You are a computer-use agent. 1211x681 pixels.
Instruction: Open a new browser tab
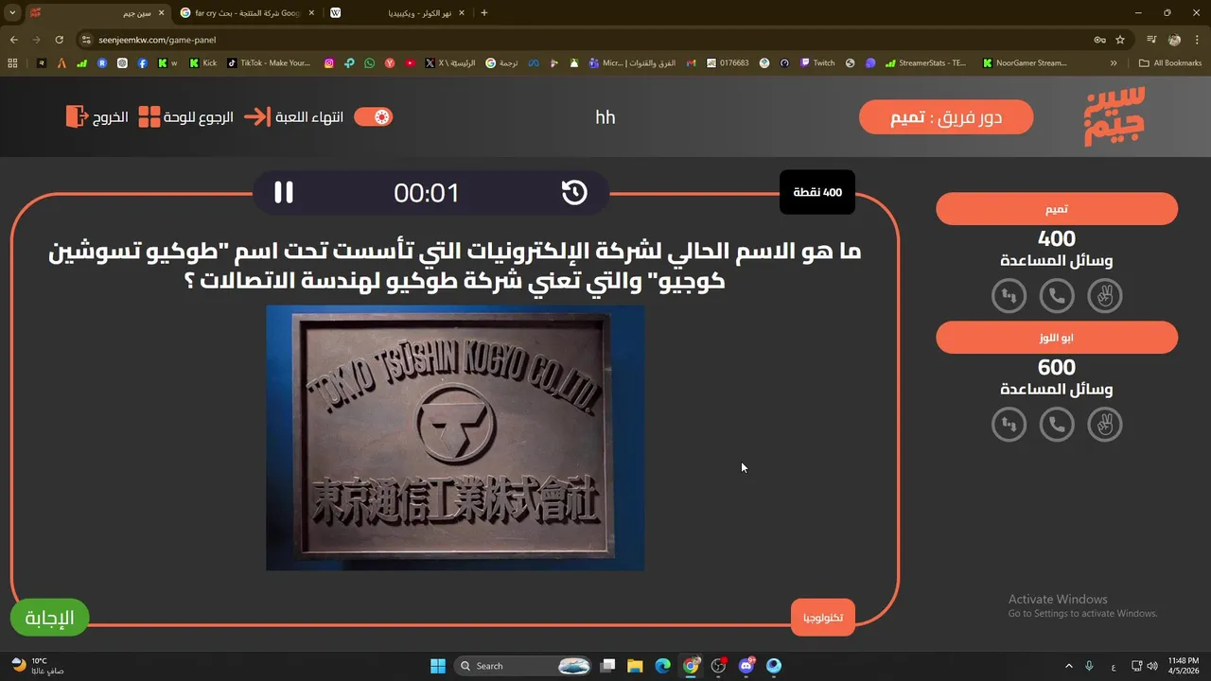coord(484,13)
